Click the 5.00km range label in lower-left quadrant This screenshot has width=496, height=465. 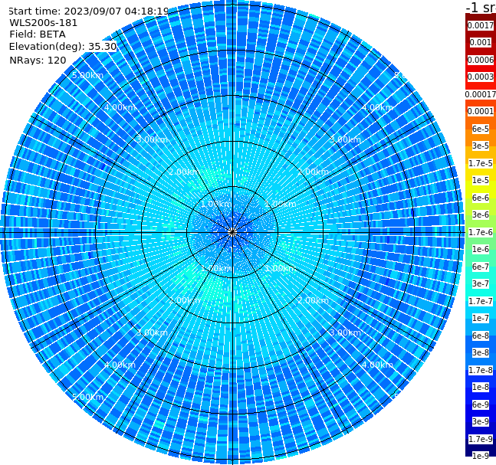pos(87,397)
